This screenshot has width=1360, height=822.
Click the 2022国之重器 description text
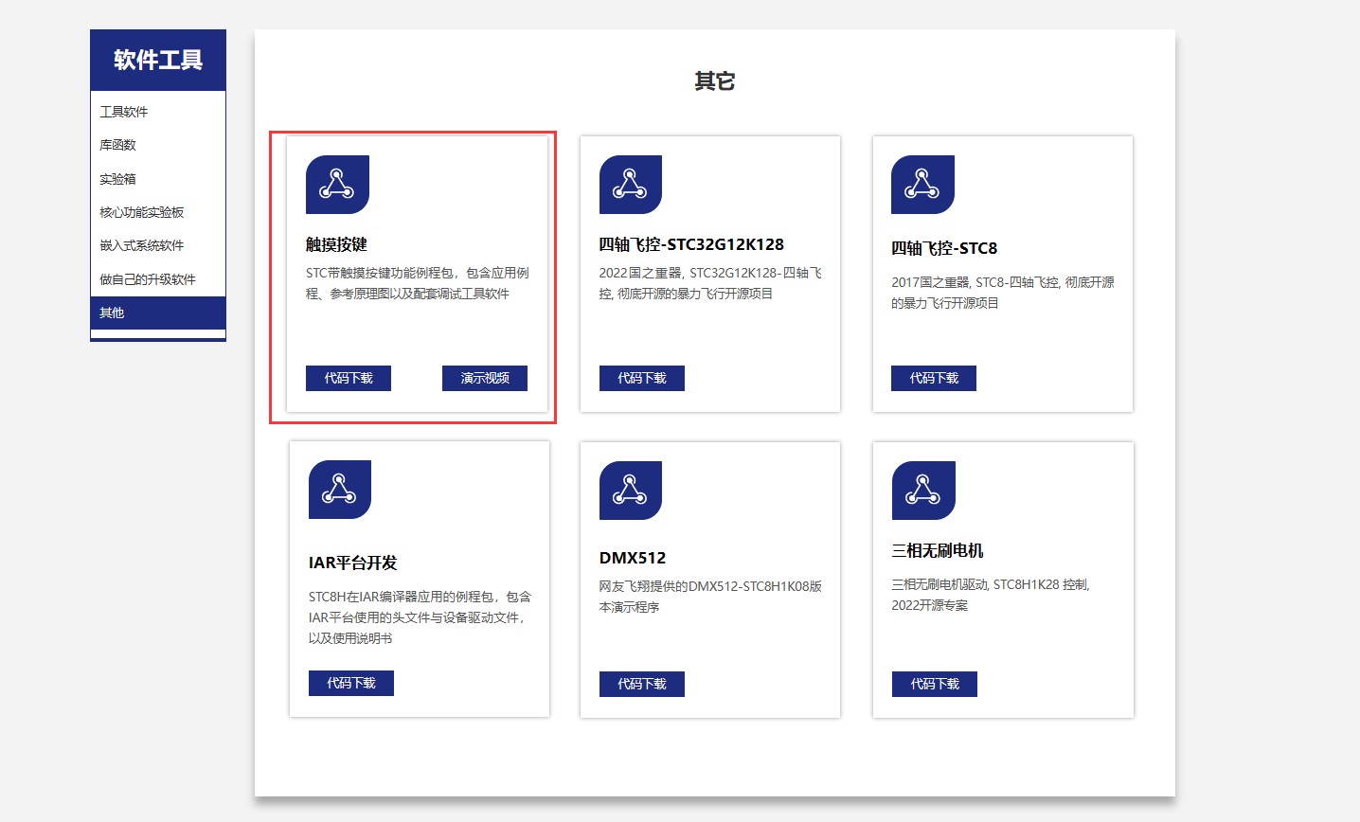(x=710, y=283)
